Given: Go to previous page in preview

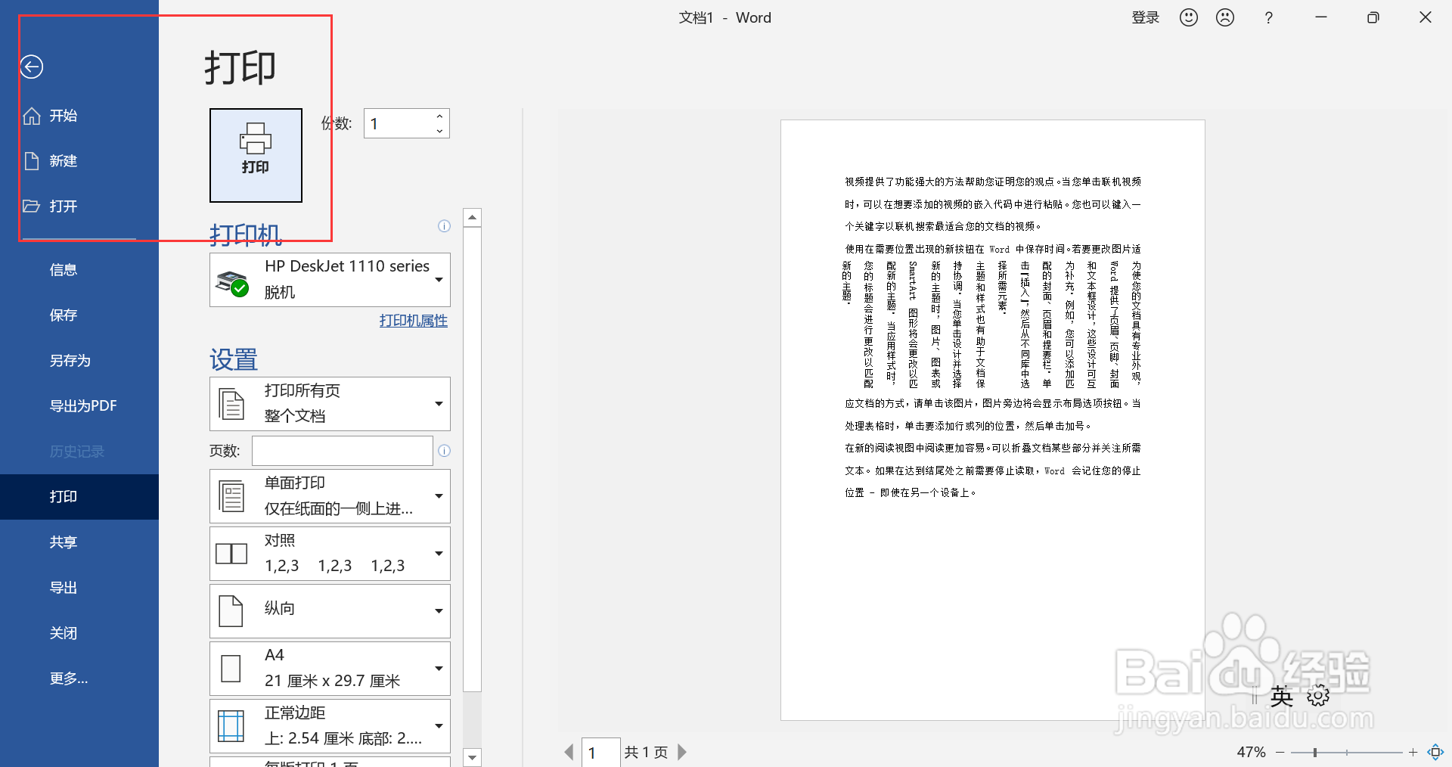Looking at the screenshot, I should tap(569, 752).
